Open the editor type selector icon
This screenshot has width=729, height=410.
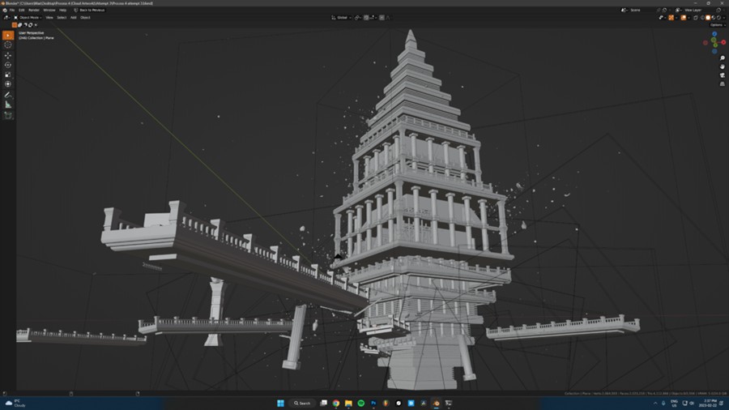(x=6, y=18)
